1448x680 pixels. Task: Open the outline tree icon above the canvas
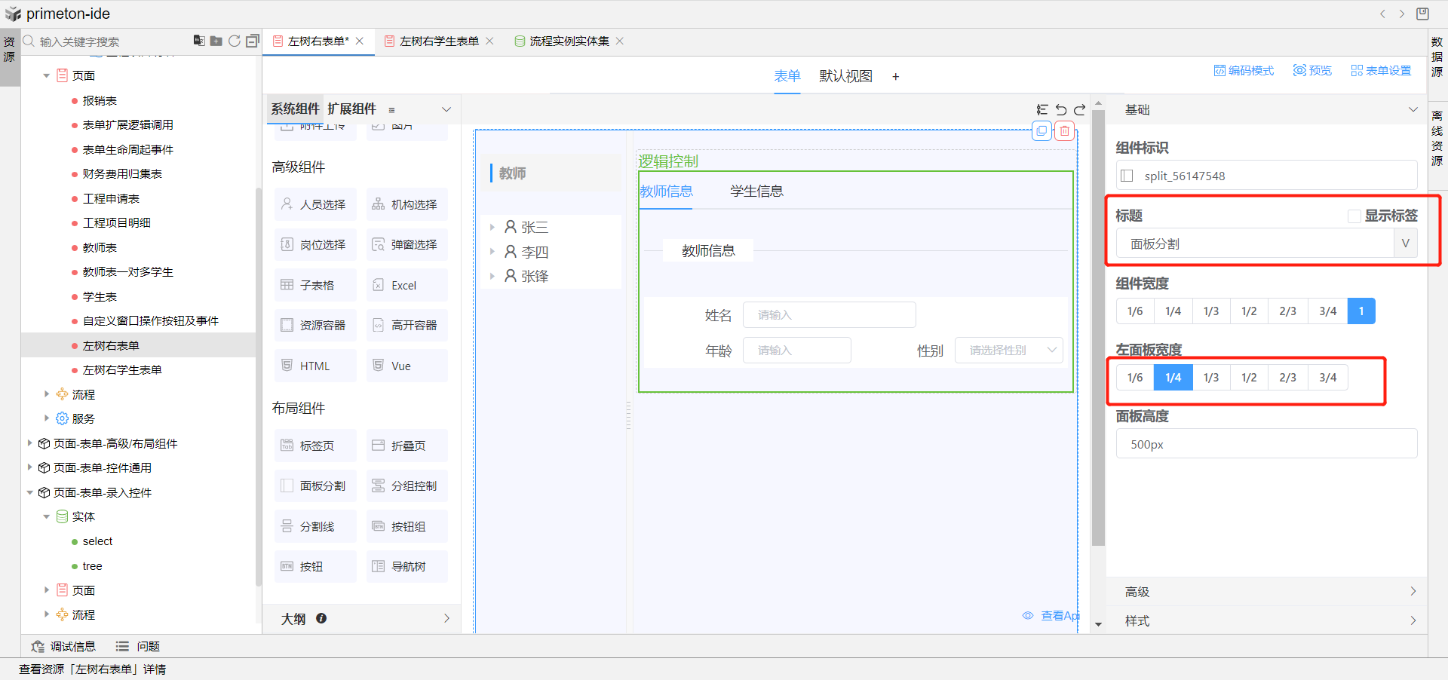tap(1042, 110)
